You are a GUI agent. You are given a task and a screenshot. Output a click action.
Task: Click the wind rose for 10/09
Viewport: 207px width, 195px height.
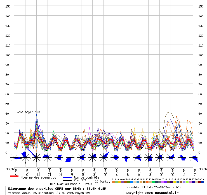tap(182, 157)
